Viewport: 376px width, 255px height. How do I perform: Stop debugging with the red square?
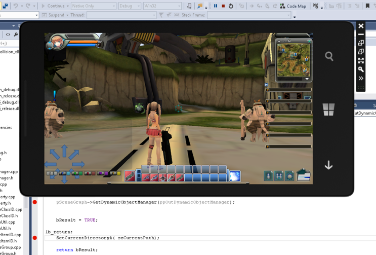223,6
